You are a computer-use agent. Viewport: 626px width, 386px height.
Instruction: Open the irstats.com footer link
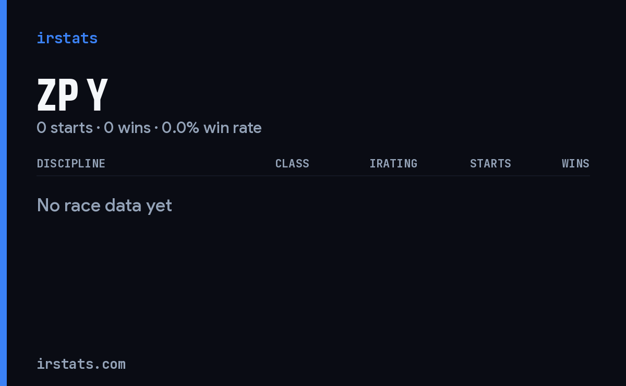click(x=81, y=364)
